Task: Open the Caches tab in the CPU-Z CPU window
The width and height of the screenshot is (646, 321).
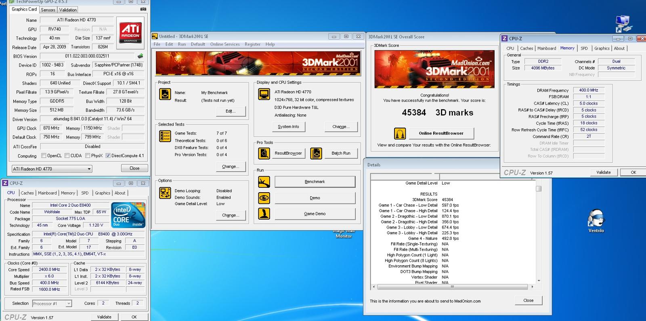Action: point(27,193)
